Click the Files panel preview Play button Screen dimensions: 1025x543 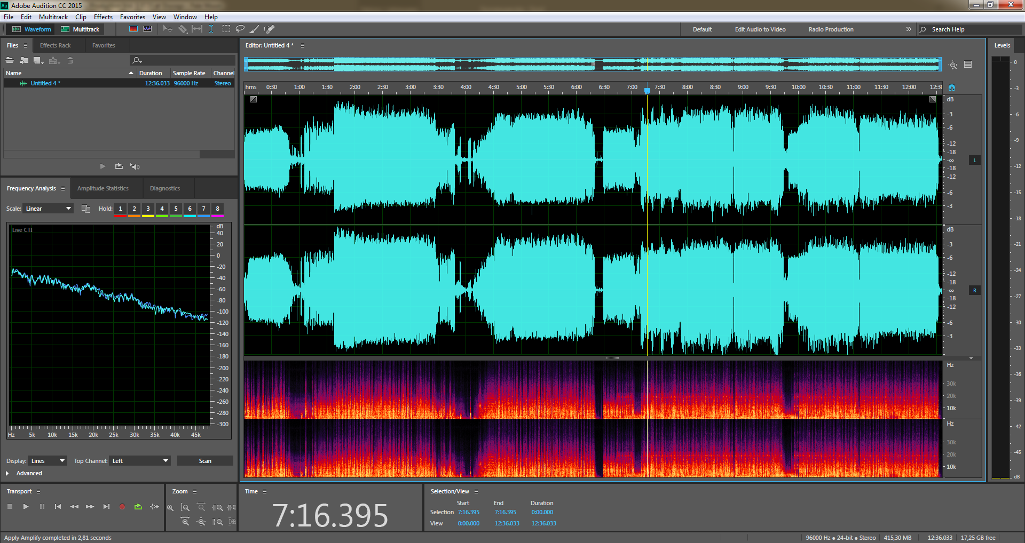point(102,166)
